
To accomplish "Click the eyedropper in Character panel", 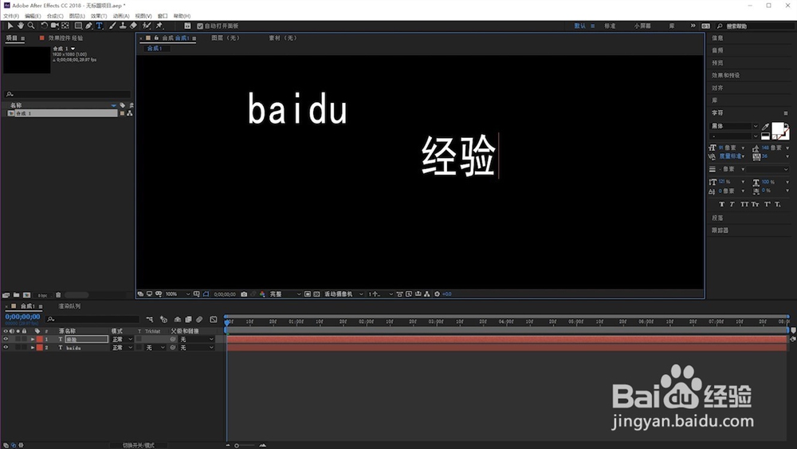I will tap(765, 127).
